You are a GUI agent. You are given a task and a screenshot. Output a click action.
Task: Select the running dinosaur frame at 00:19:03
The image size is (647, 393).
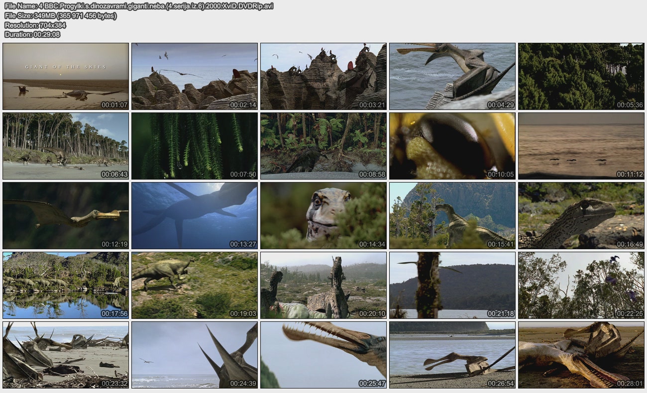[x=195, y=285]
